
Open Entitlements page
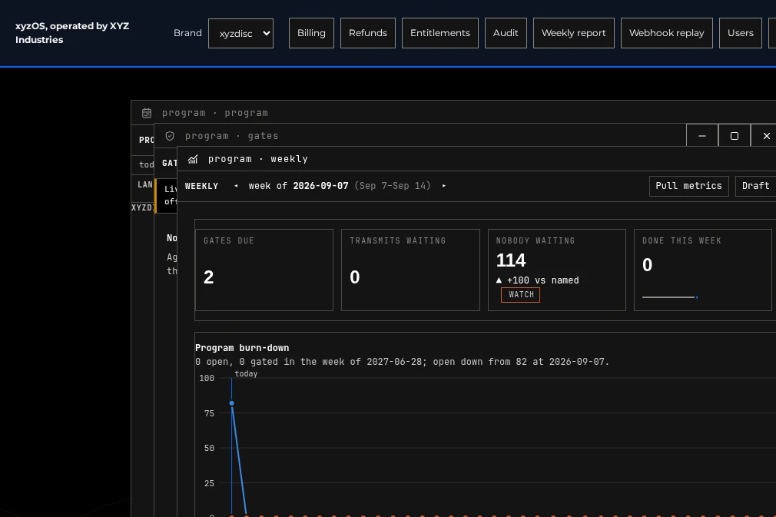tap(440, 33)
